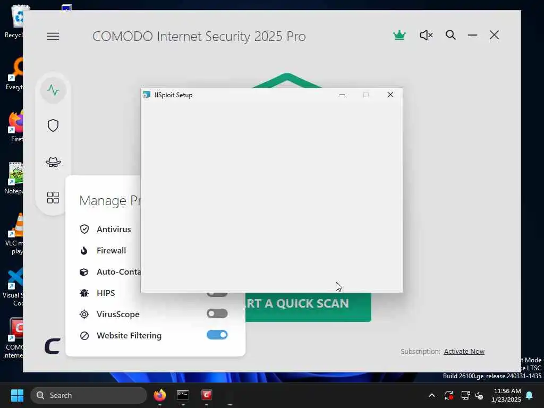The width and height of the screenshot is (544, 408).
Task: Select the pulse activity sidebar icon
Action: pyautogui.click(x=53, y=90)
